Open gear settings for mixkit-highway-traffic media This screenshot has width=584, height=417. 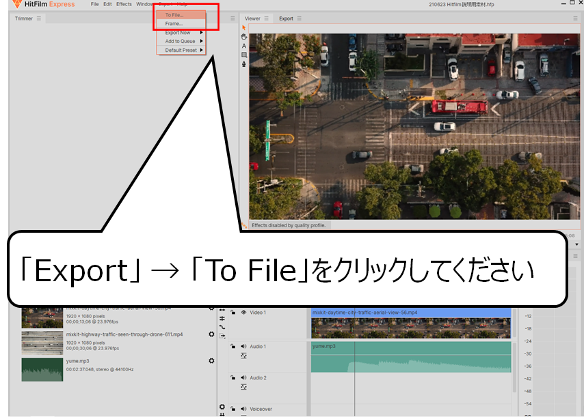tap(211, 334)
